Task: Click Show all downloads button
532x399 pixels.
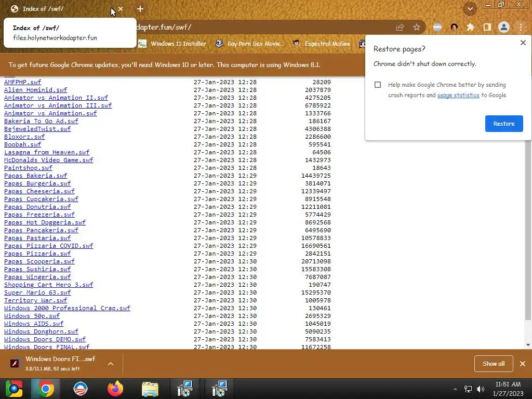Action: [494, 364]
